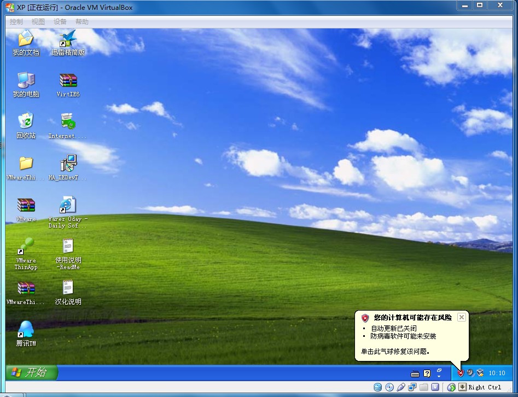Close the security warning balloon
The height and width of the screenshot is (397, 518).
point(462,317)
